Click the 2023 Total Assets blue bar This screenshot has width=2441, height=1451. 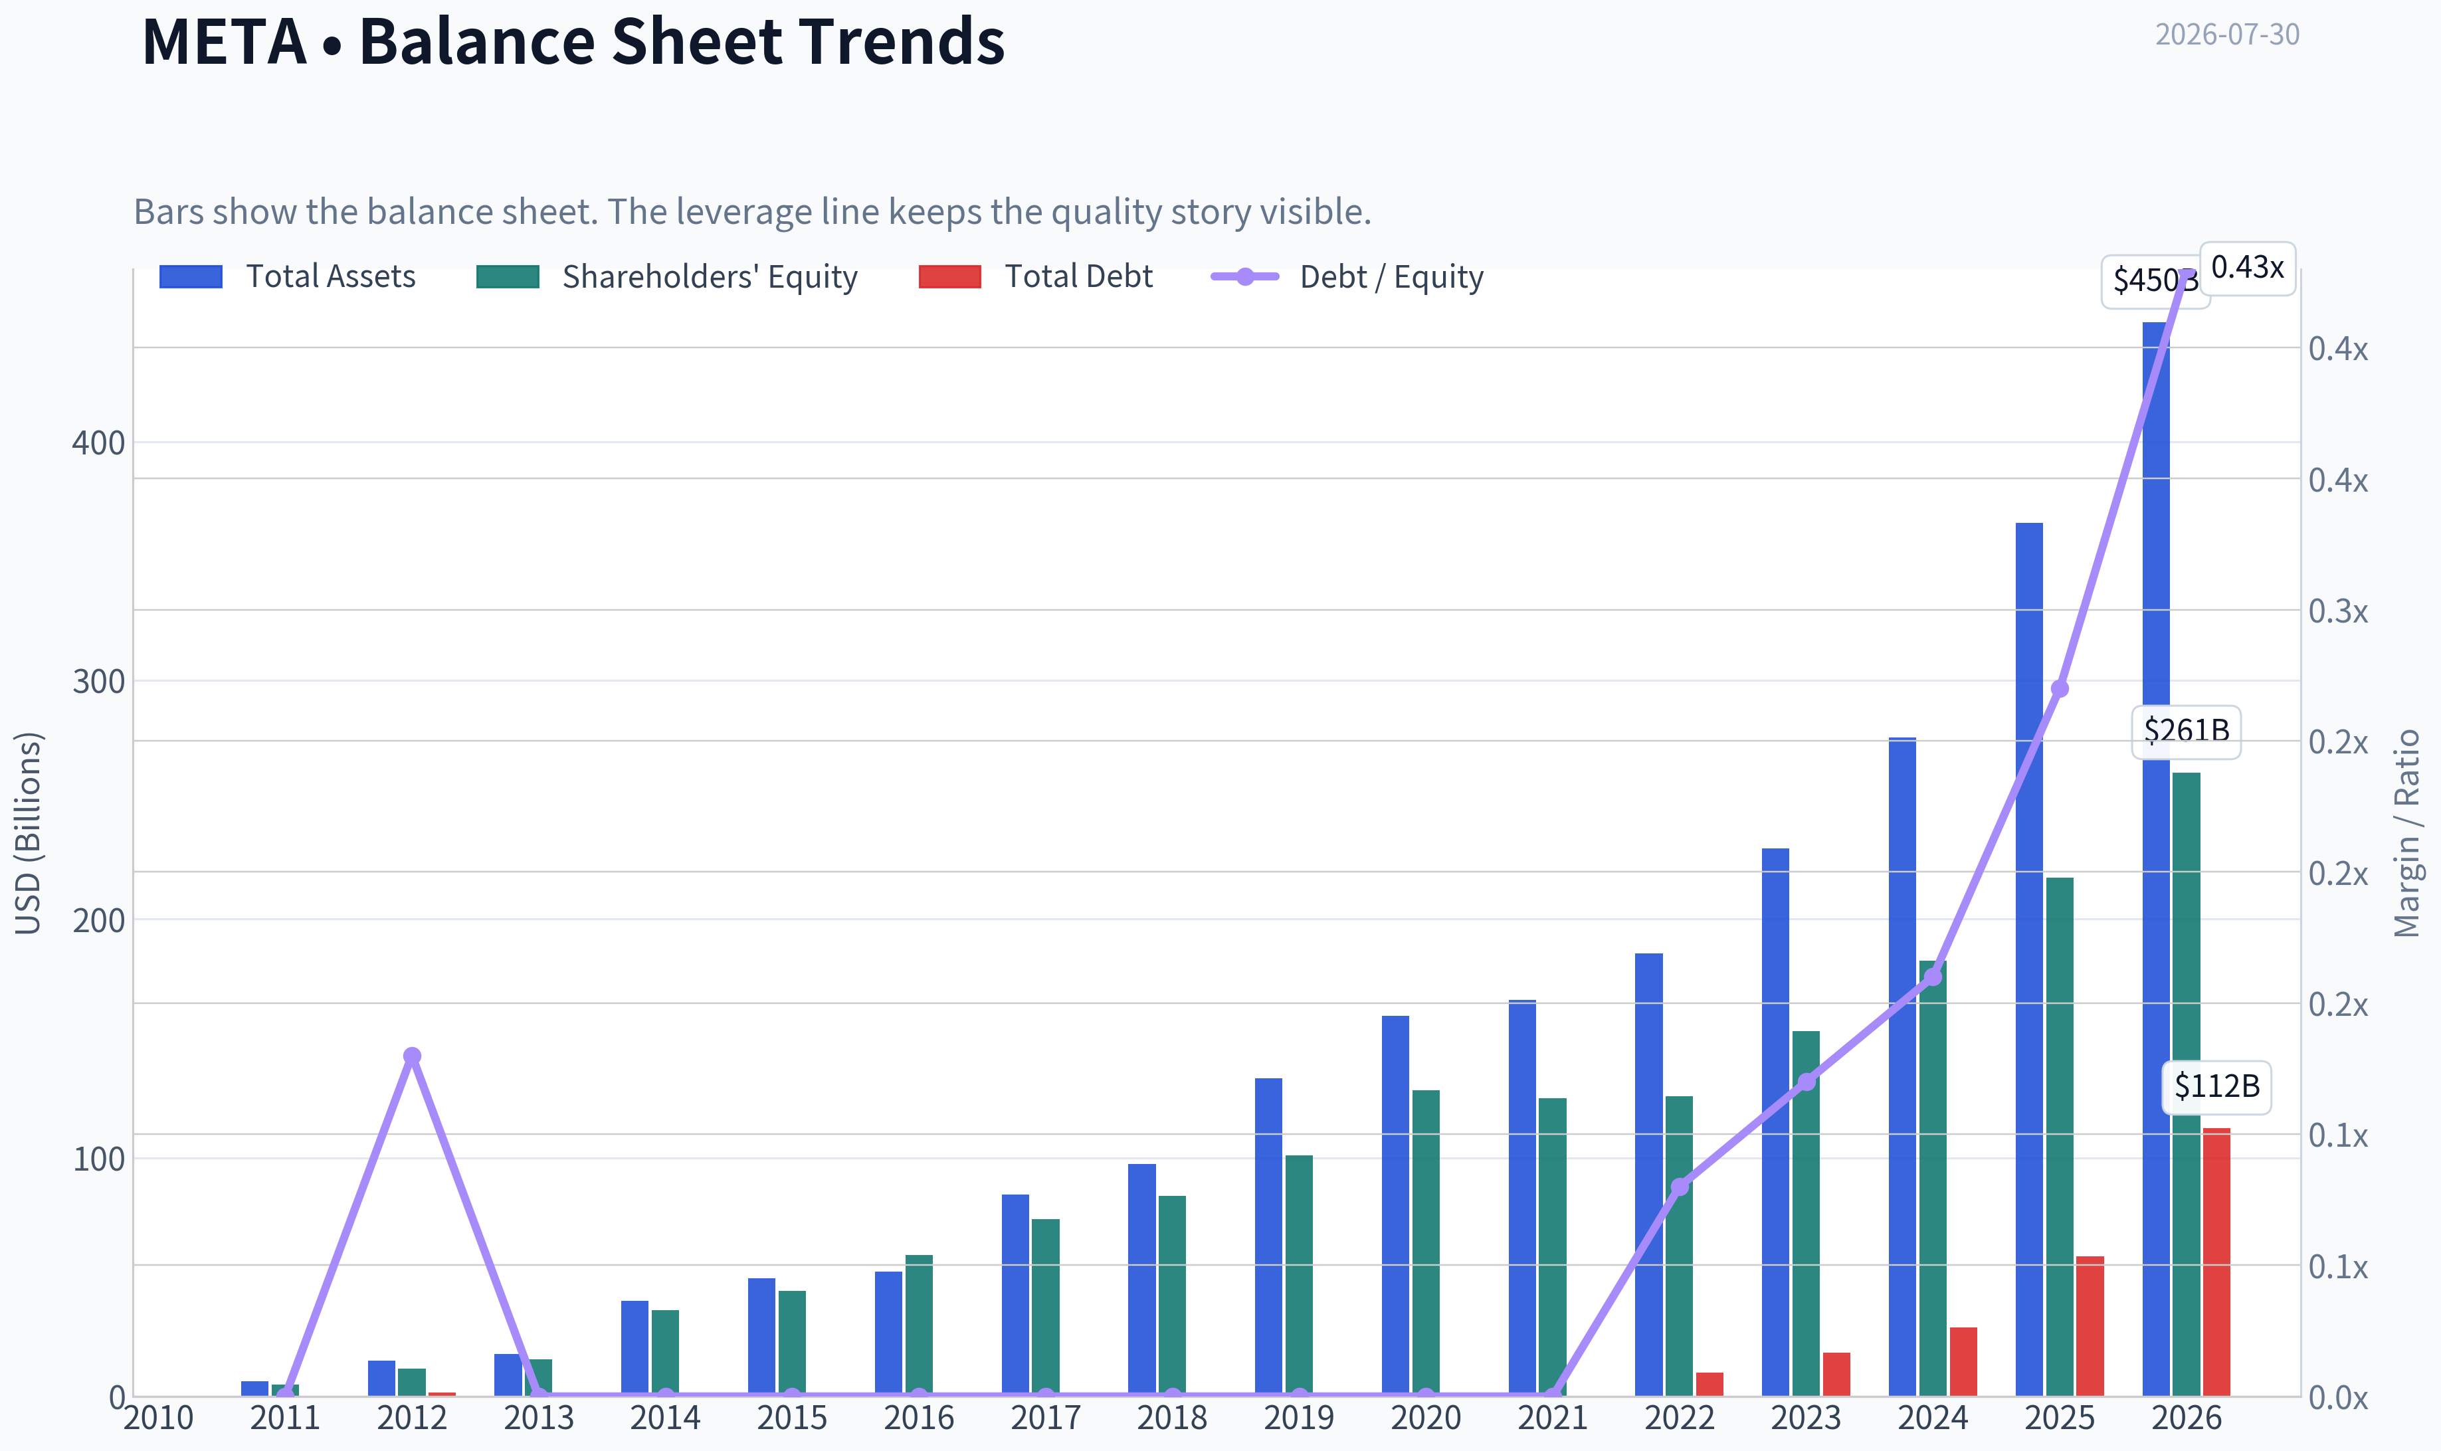(x=1775, y=1123)
